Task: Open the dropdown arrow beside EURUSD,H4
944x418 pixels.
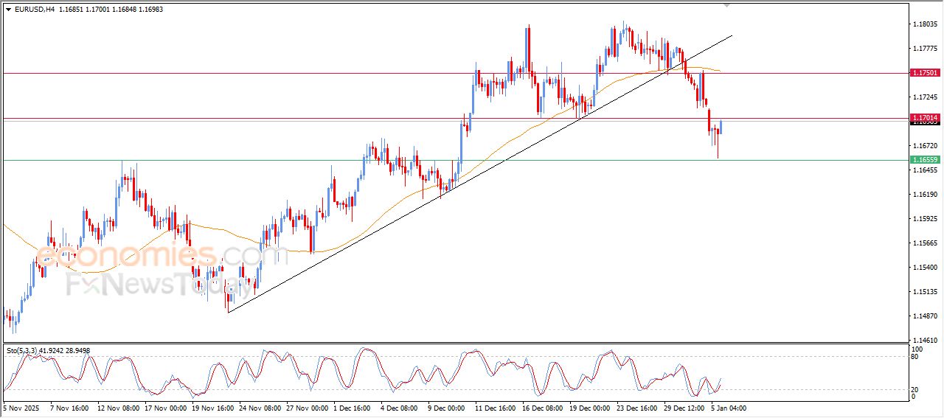Action: click(8, 10)
